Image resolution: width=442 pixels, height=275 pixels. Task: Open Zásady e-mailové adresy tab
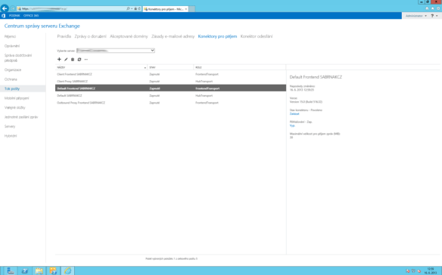pos(173,36)
